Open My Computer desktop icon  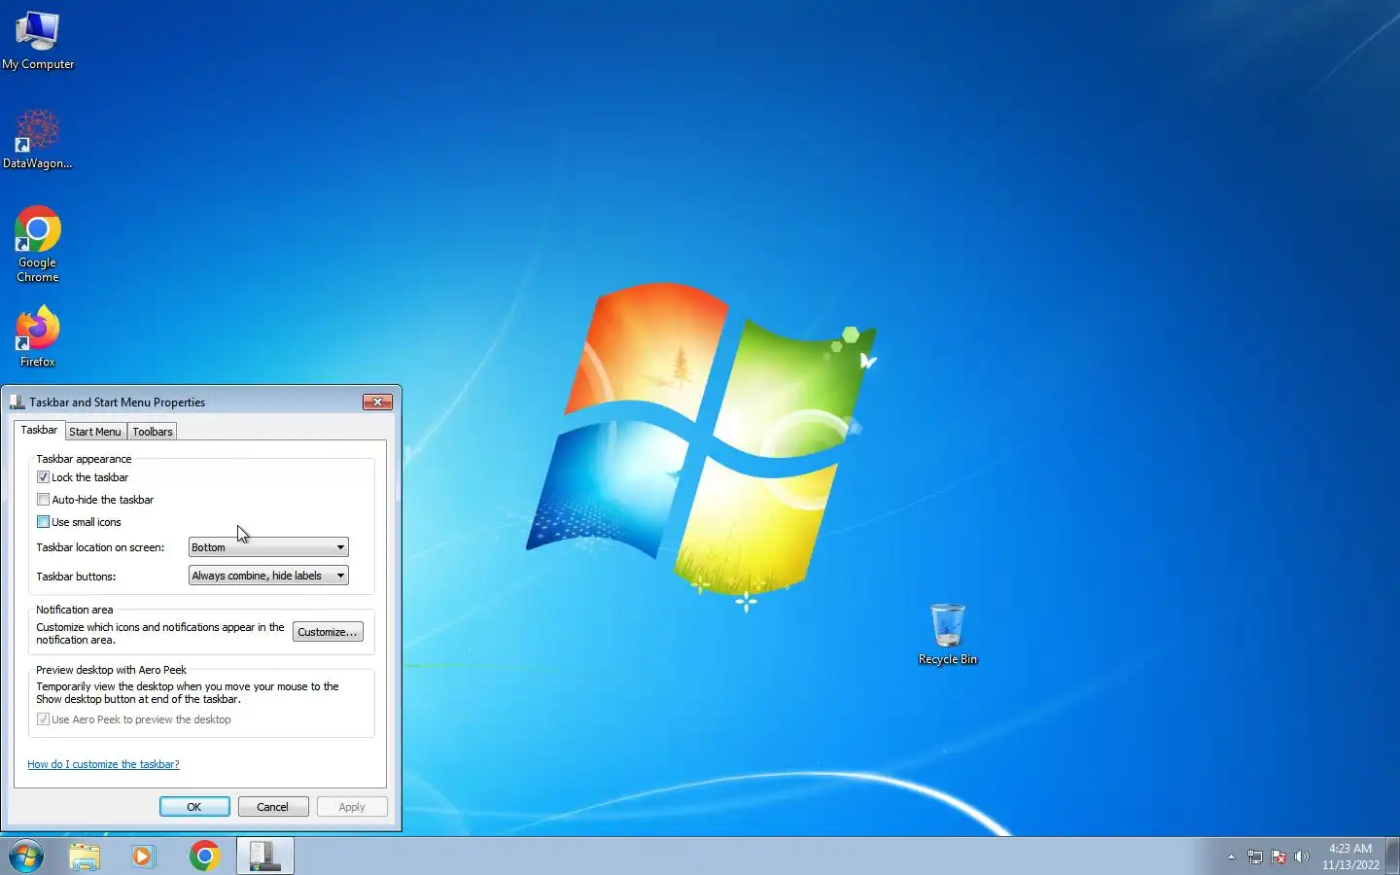[x=38, y=41]
